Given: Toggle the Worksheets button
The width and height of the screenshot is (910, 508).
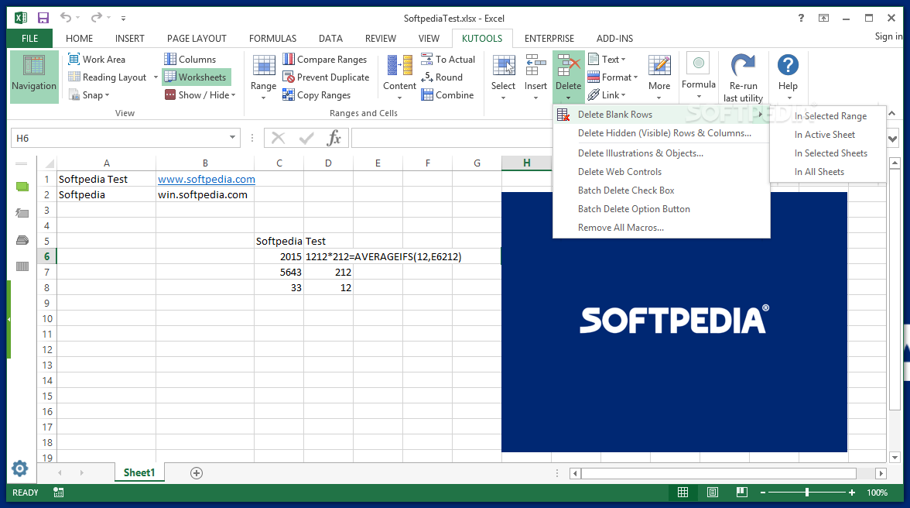Looking at the screenshot, I should (x=195, y=77).
